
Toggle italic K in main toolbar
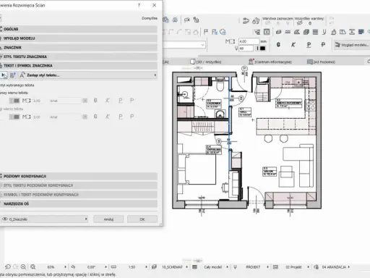coord(293,45)
